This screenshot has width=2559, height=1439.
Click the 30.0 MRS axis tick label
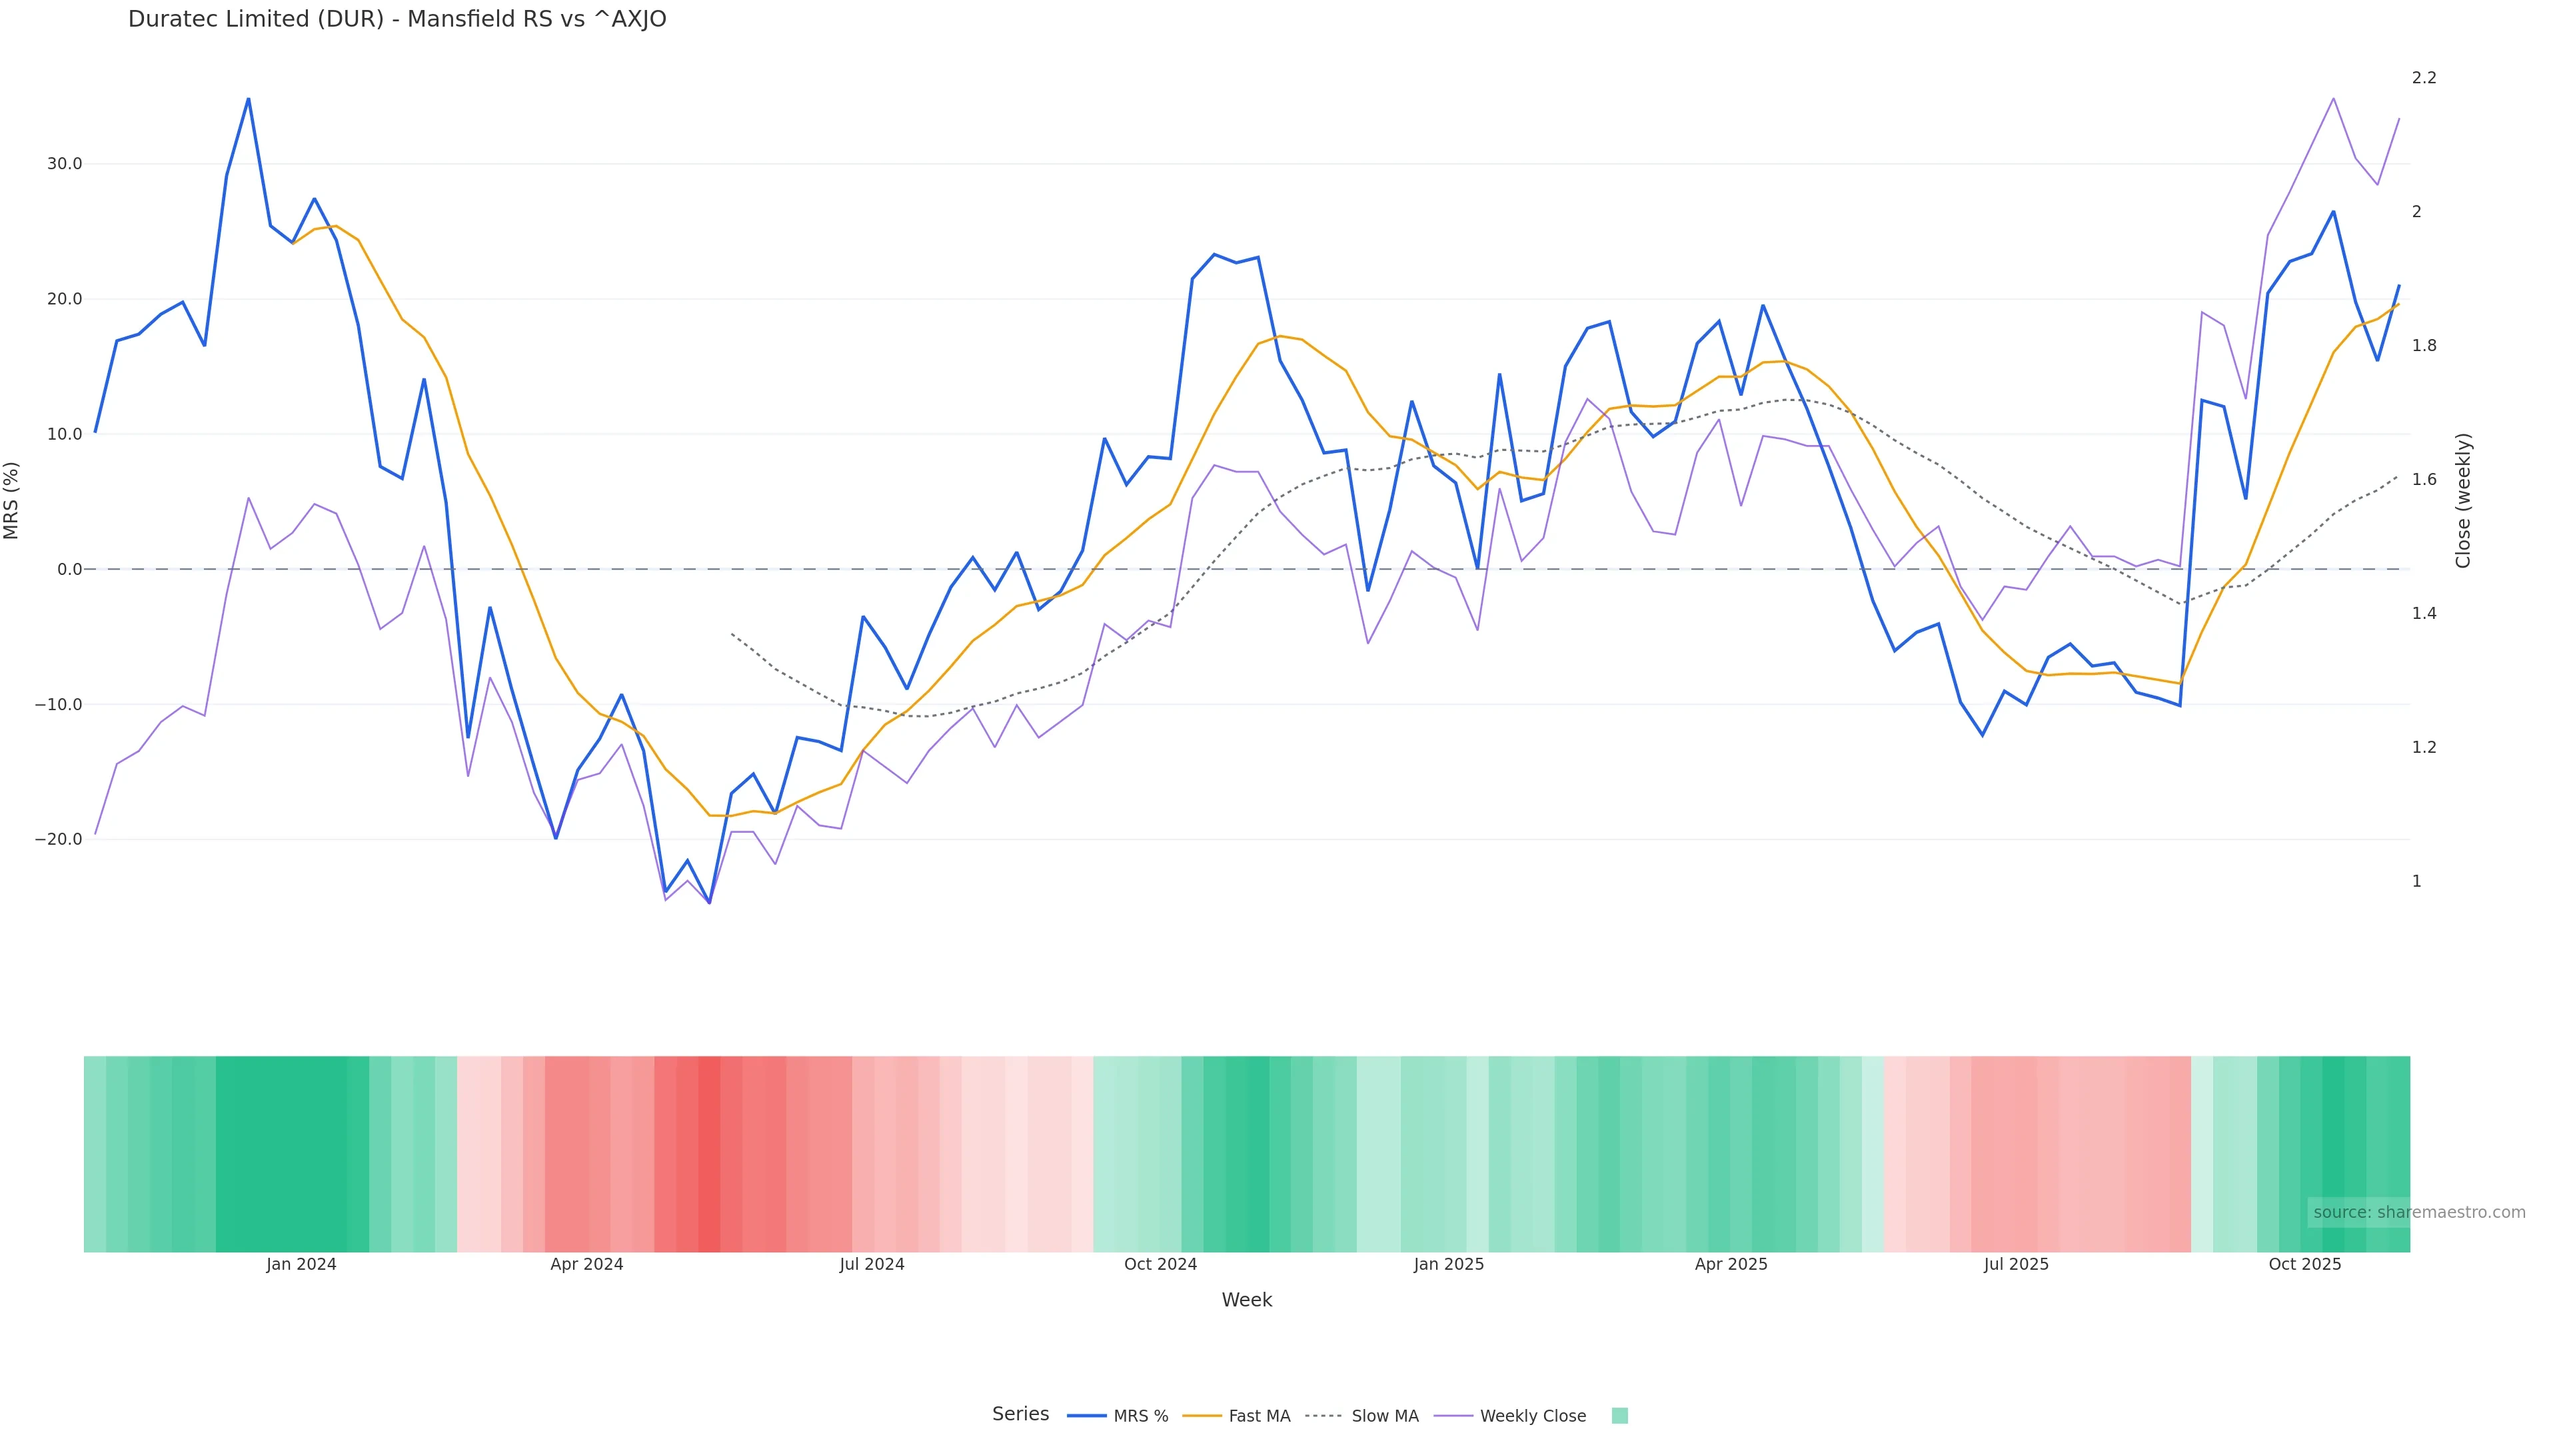point(65,164)
